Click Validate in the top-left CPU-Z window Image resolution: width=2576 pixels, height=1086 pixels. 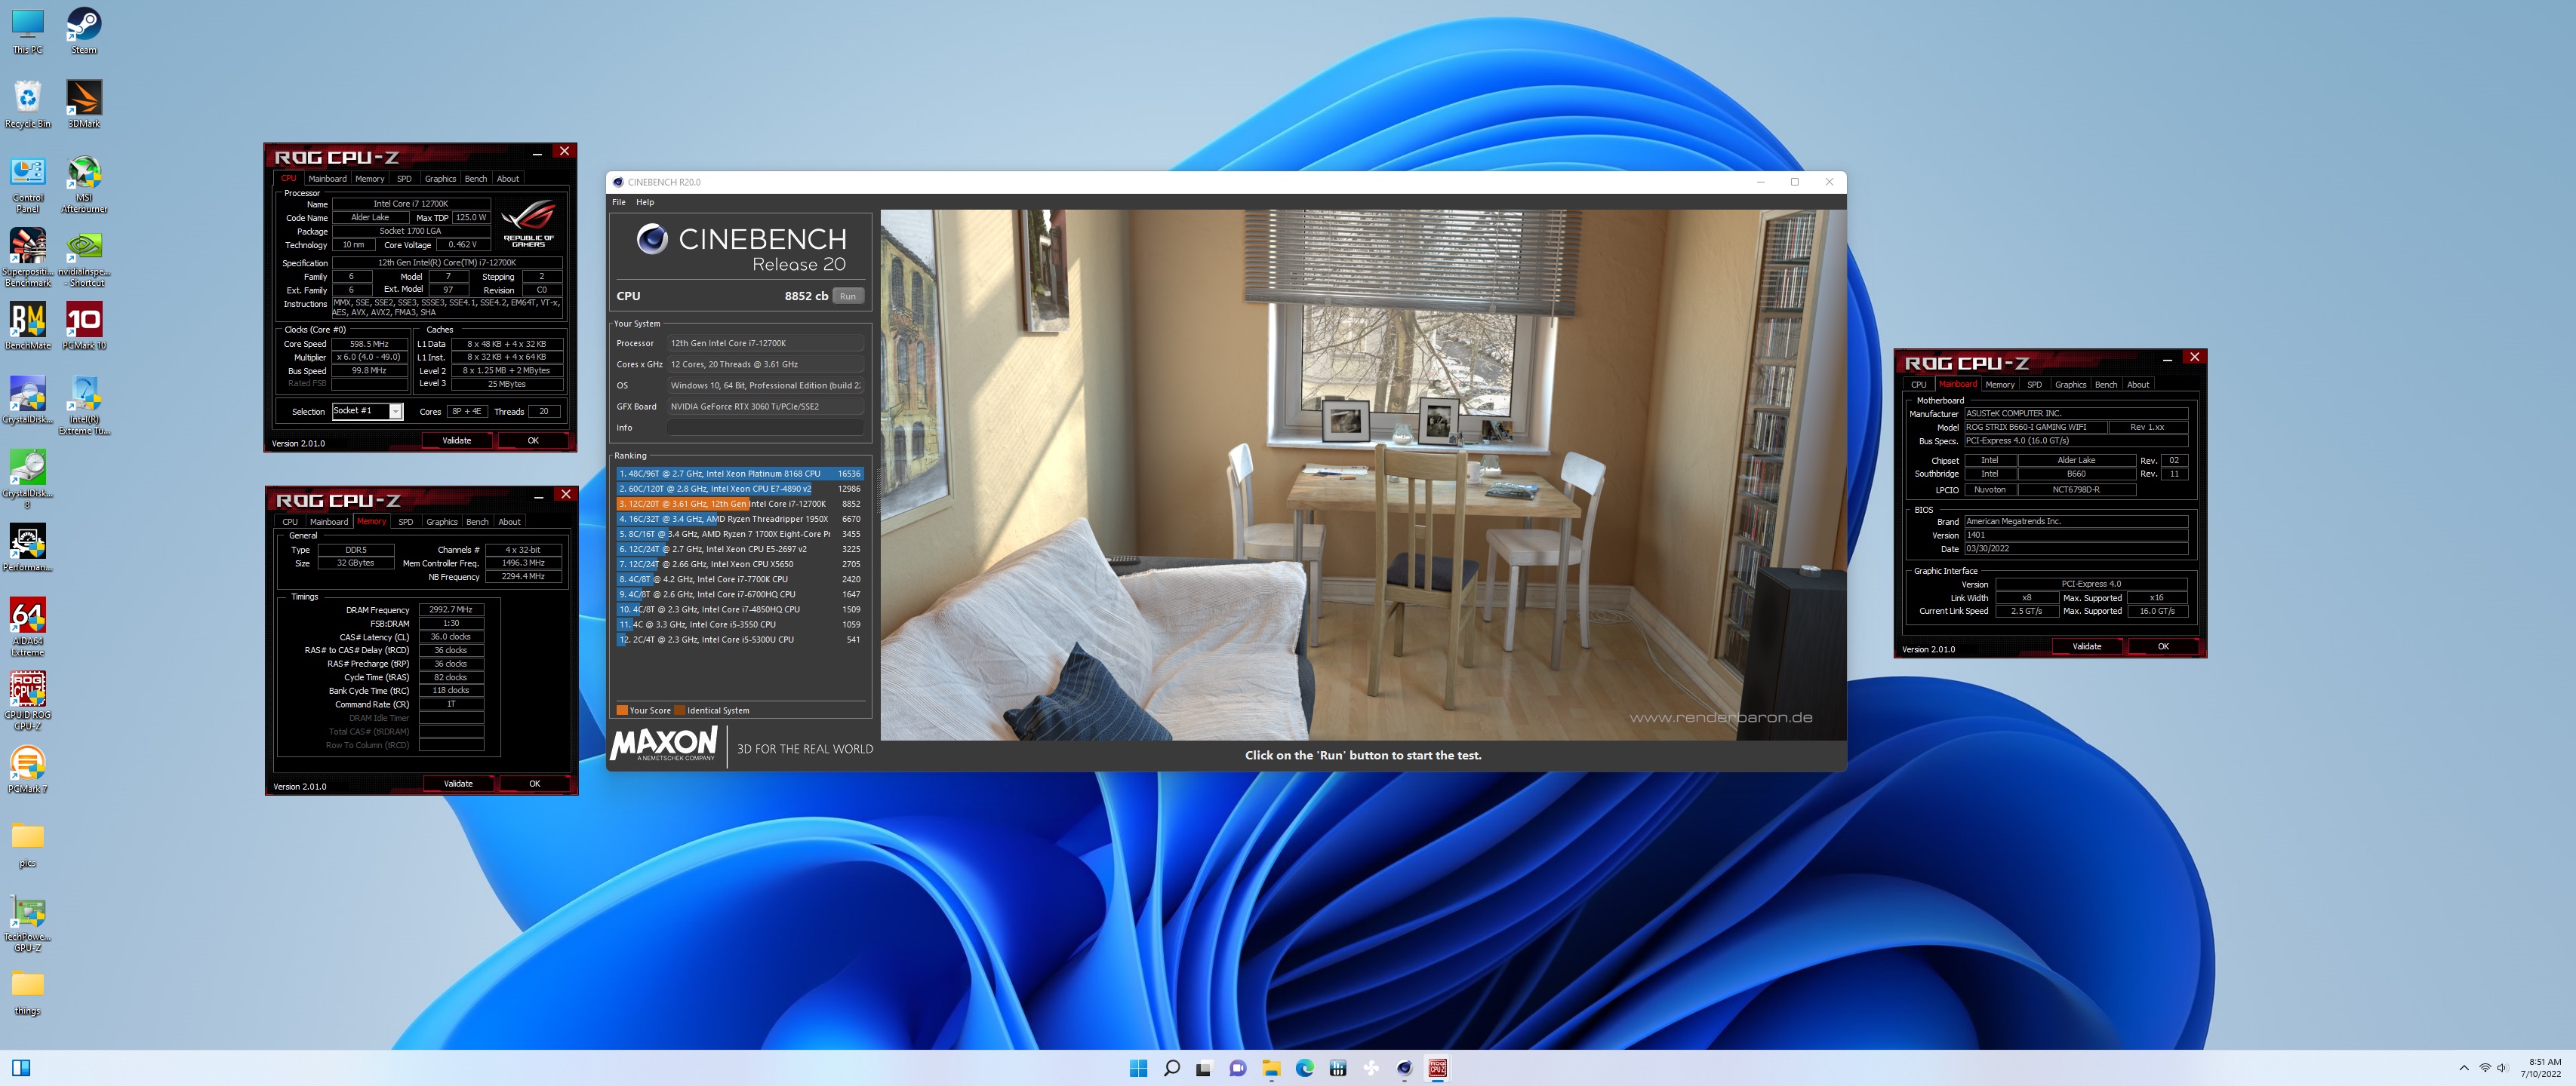pos(457,440)
